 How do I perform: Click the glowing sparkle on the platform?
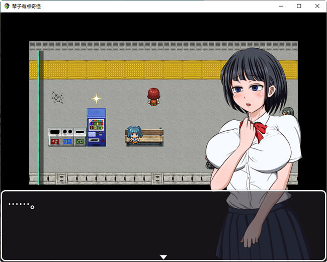(96, 99)
